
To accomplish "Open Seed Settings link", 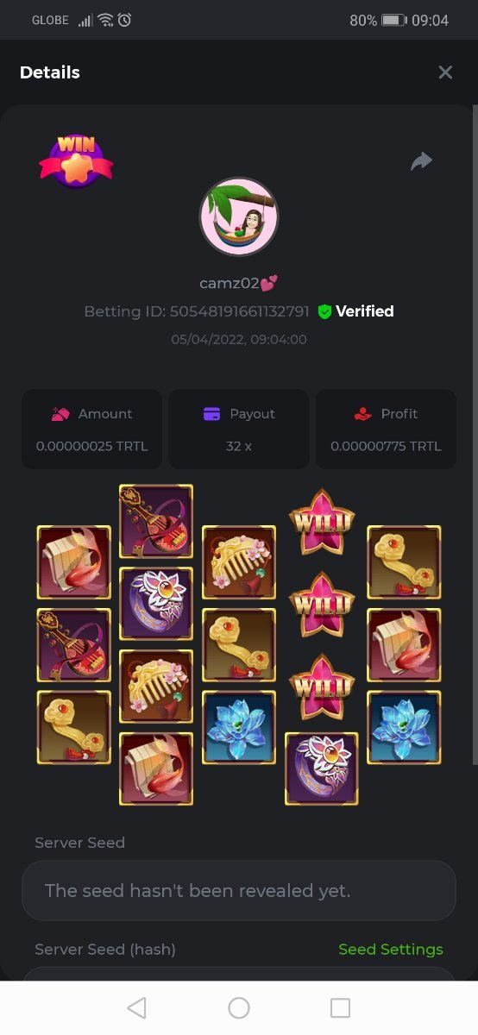I will (391, 949).
